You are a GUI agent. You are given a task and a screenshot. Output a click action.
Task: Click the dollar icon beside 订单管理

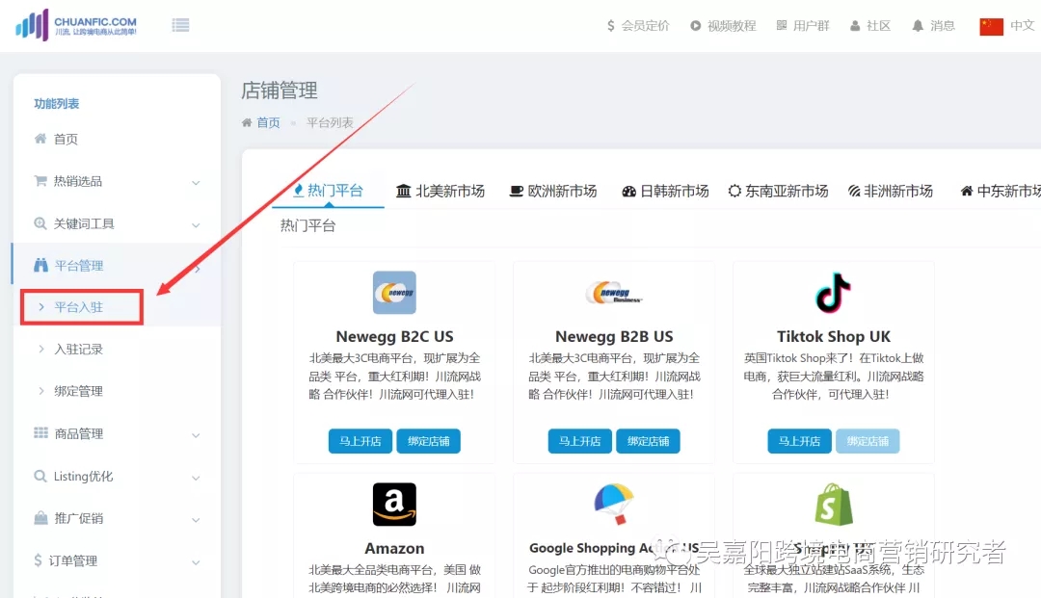pos(38,560)
